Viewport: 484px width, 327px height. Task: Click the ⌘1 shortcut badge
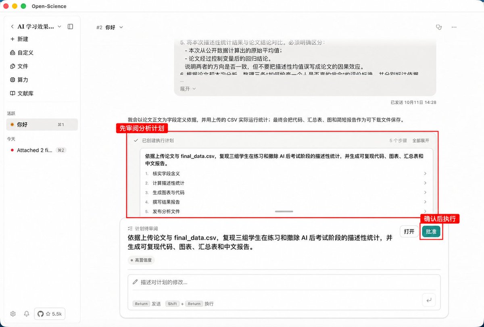coord(61,125)
